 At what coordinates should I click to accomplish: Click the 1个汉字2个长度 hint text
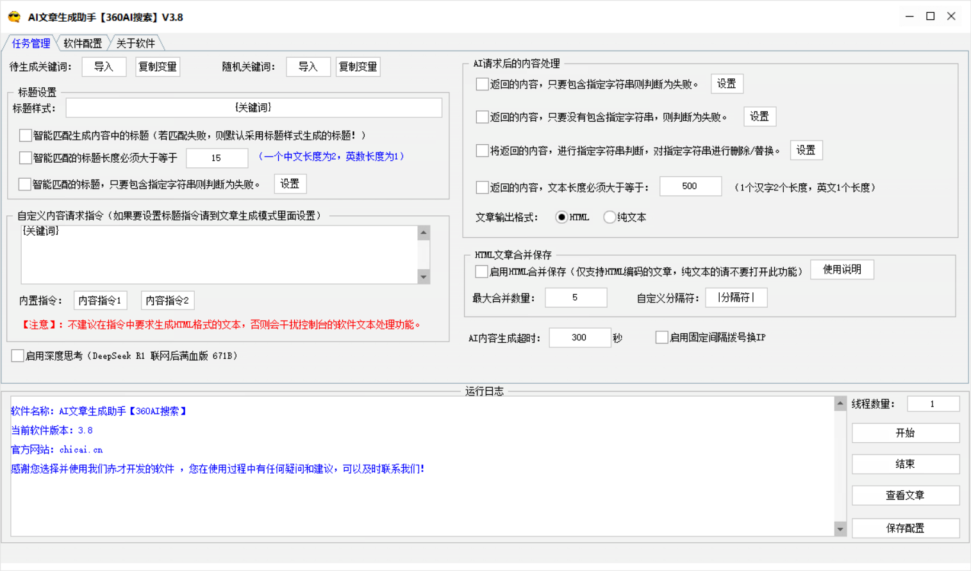point(805,187)
